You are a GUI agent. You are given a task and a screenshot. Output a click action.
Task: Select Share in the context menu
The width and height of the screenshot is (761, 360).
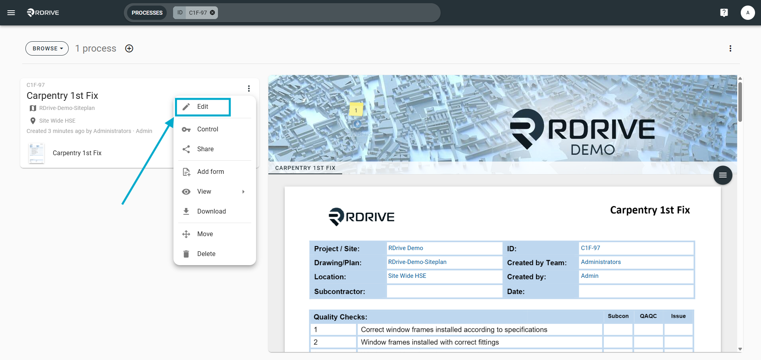pos(215,149)
